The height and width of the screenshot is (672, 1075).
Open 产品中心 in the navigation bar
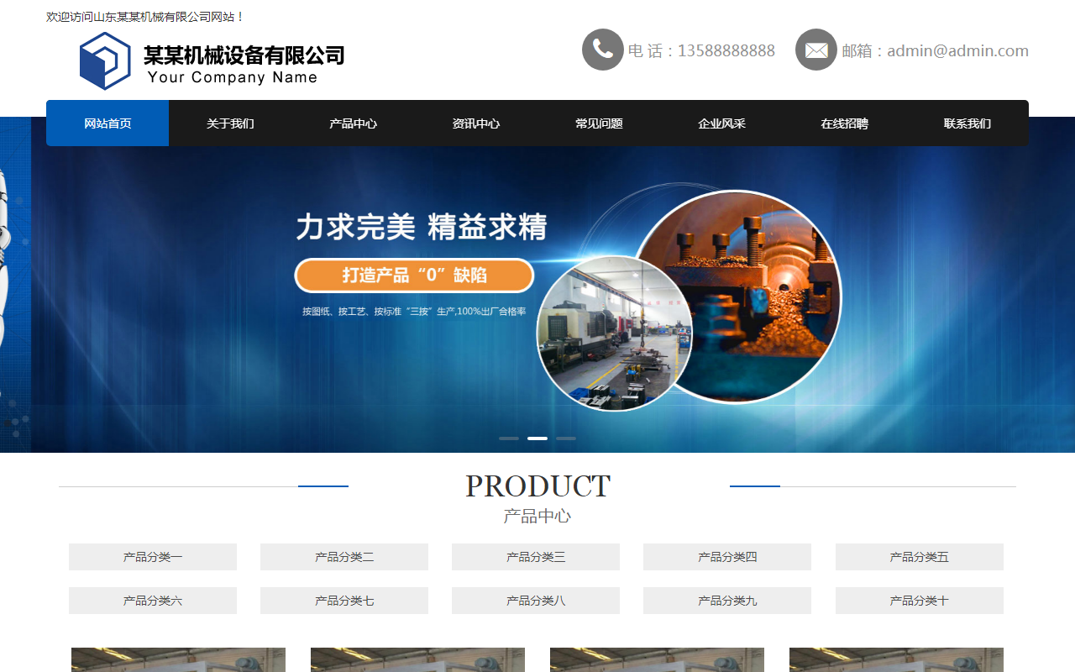(x=353, y=123)
